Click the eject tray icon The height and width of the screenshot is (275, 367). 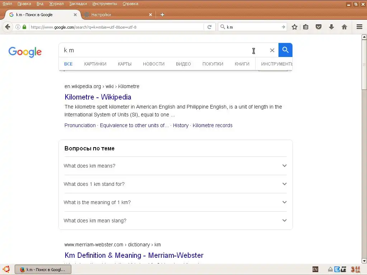pos(330,270)
